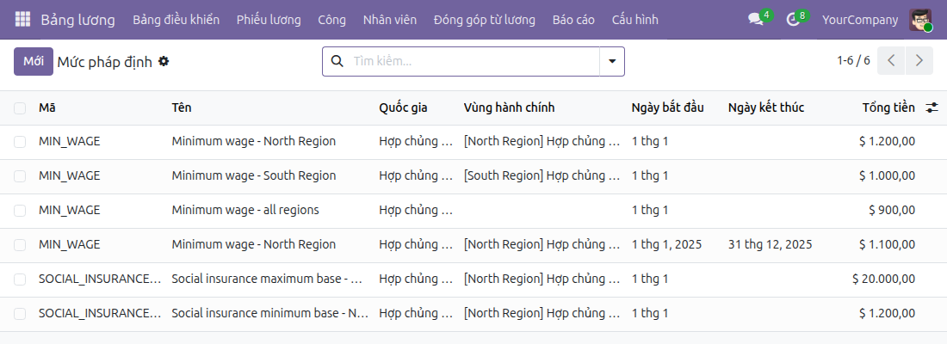Click the gear icon next to Mức pháp định
Image resolution: width=947 pixels, height=344 pixels.
click(x=164, y=61)
